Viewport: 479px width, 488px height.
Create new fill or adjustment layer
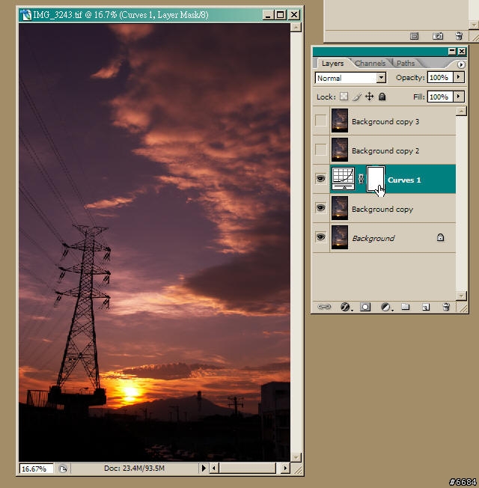[386, 307]
